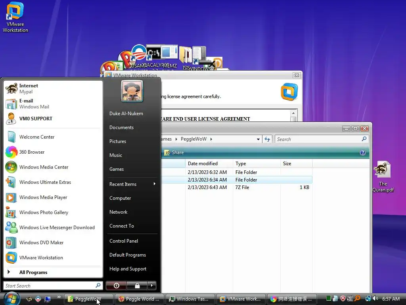Click the Start menu lock button
Image resolution: width=406 pixels, height=305 pixels.
click(x=137, y=286)
